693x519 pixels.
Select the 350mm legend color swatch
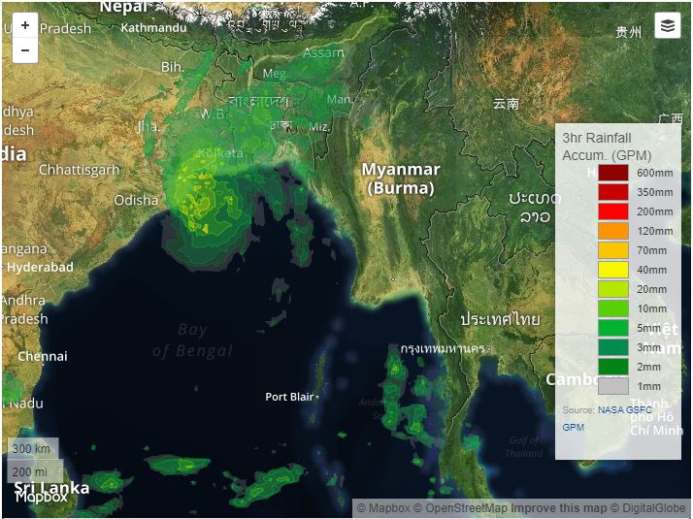[x=613, y=192]
